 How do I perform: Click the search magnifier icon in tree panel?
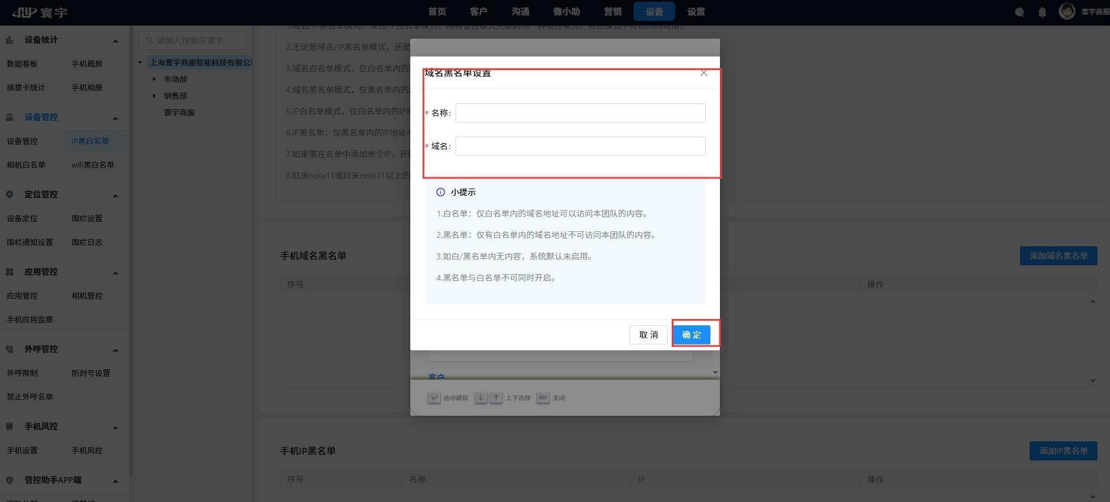149,40
